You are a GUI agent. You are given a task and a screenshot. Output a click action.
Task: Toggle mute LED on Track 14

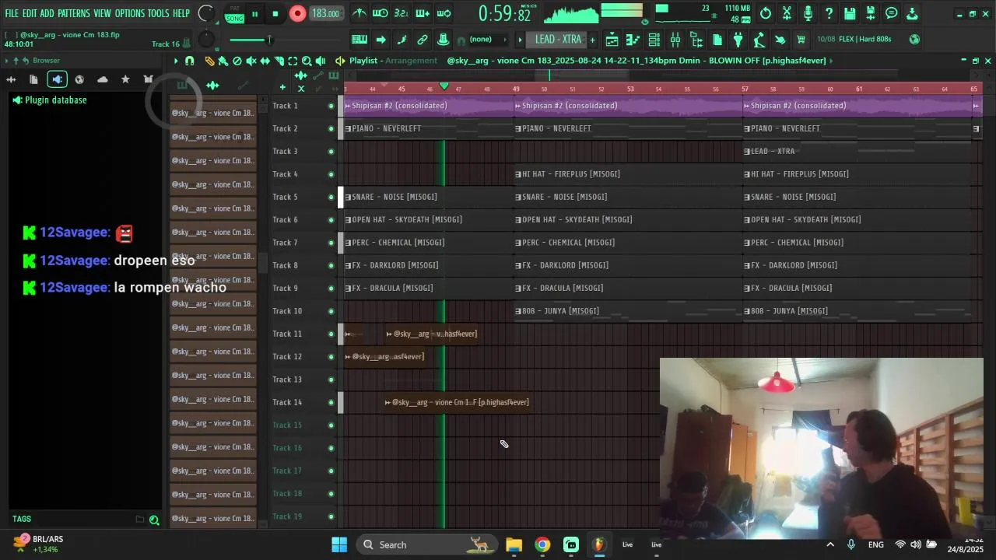click(x=331, y=402)
